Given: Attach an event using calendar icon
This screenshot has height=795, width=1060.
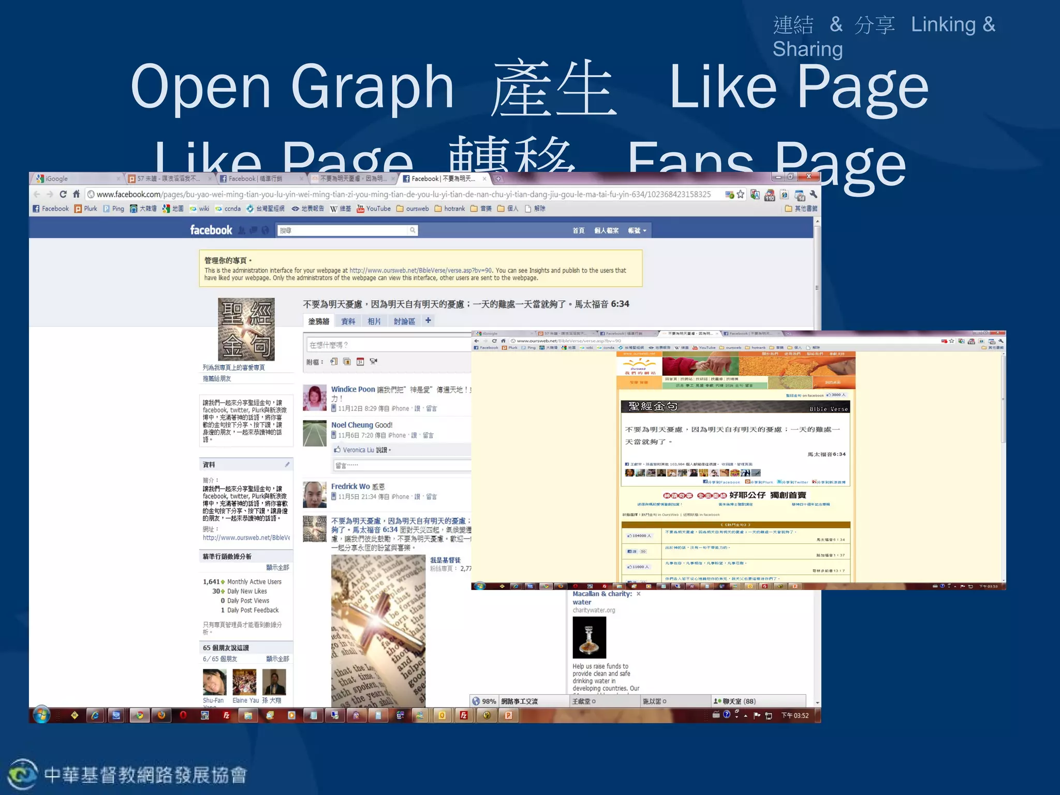Looking at the screenshot, I should click(360, 362).
